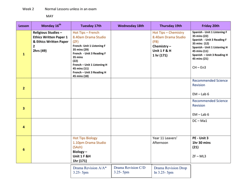Click '1 hr (171)' under Chemistry

tap(160, 55)
